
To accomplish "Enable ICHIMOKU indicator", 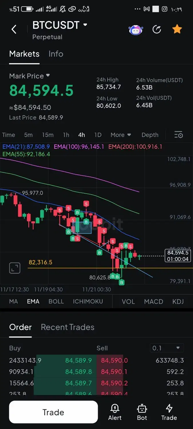I will coord(88,301).
